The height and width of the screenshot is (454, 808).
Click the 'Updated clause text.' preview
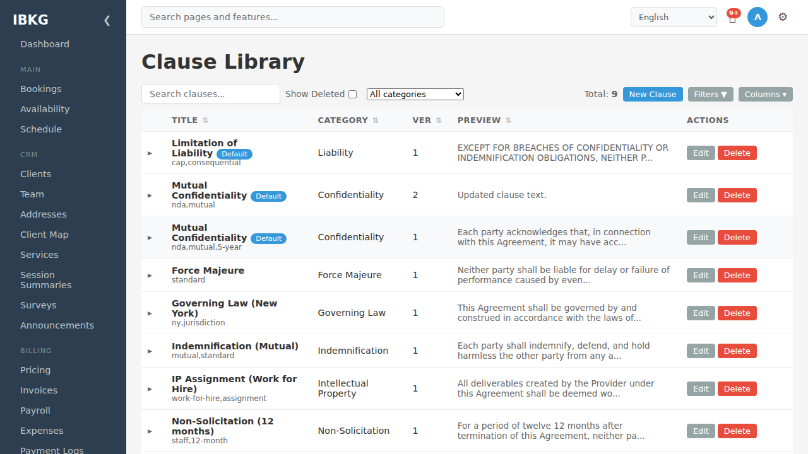[x=502, y=195]
